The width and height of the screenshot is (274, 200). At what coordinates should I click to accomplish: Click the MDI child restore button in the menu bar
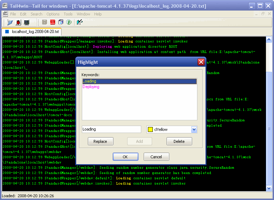pos(263,14)
